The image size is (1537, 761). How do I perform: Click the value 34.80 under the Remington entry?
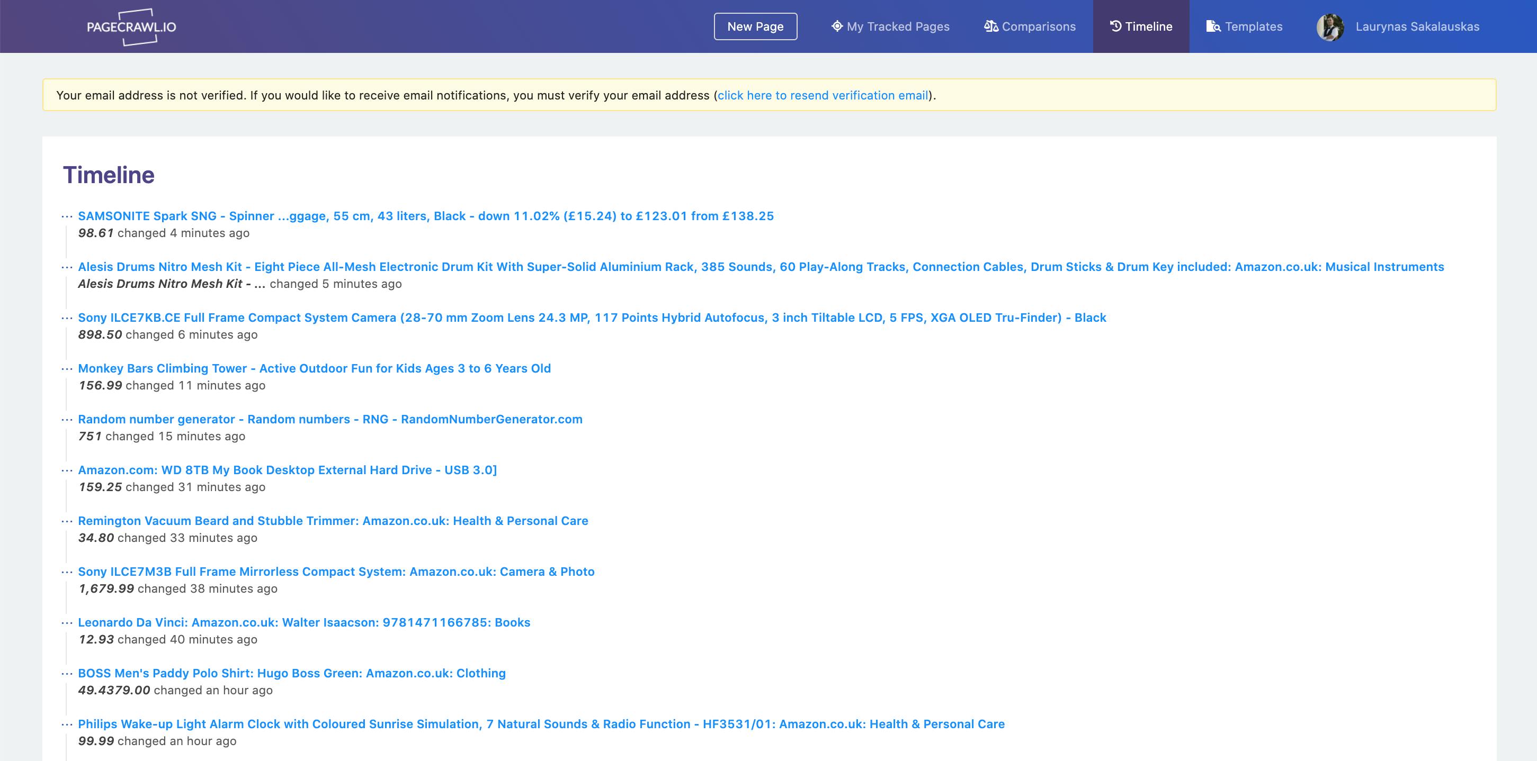95,538
